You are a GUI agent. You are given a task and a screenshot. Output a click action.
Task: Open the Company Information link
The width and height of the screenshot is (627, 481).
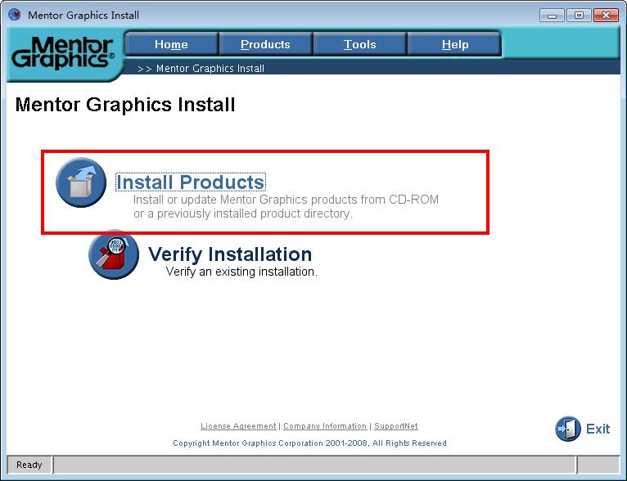coord(325,426)
